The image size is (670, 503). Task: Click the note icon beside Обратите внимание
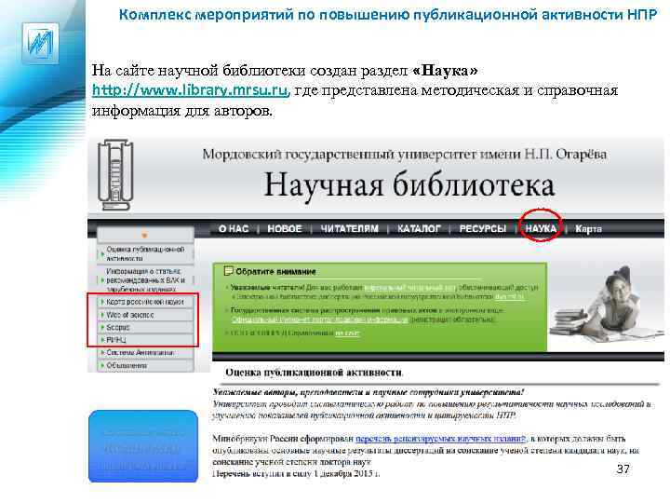pyautogui.click(x=229, y=271)
